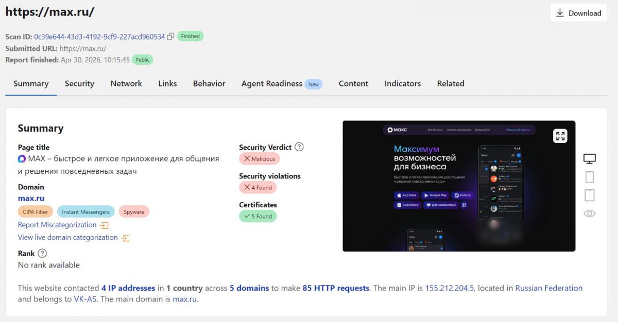Screen dimensions: 618x322
Task: Download the scan report
Action: pos(579,13)
